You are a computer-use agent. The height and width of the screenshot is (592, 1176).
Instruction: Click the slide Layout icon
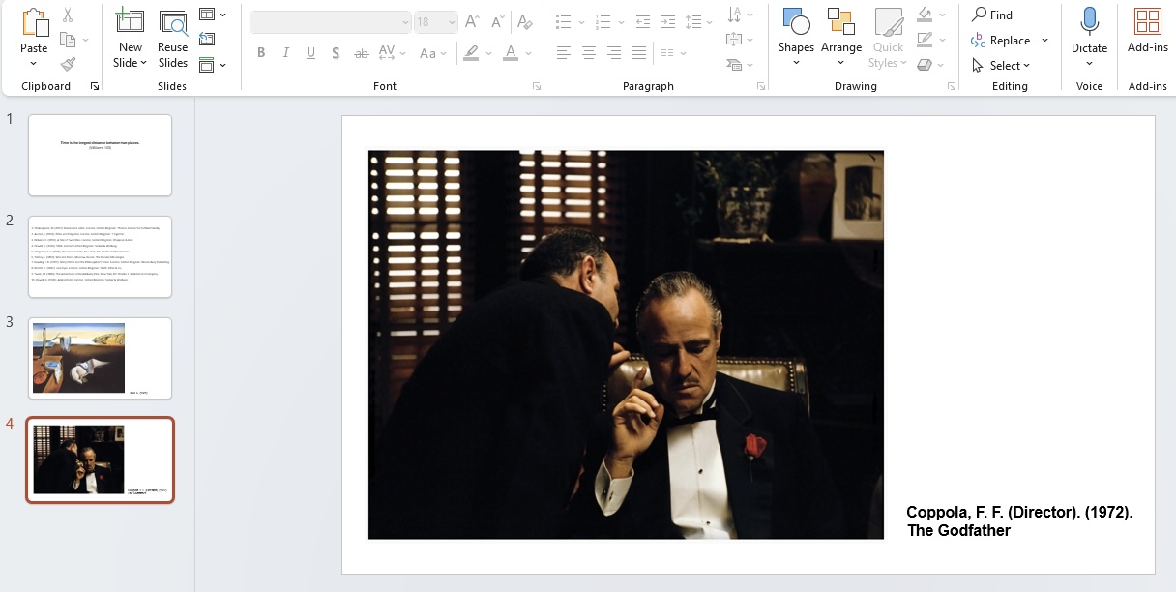[207, 15]
